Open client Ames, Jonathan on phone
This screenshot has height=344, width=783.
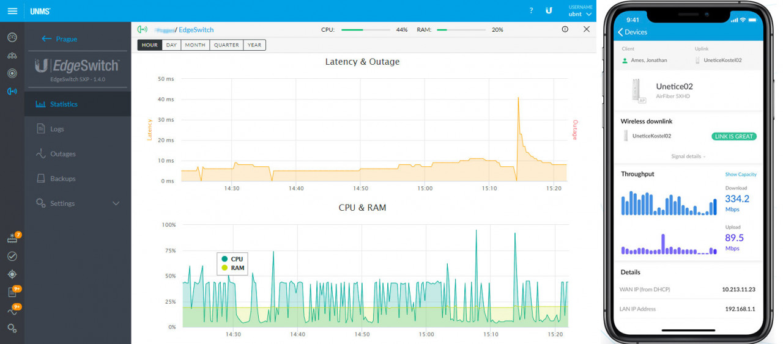point(644,60)
